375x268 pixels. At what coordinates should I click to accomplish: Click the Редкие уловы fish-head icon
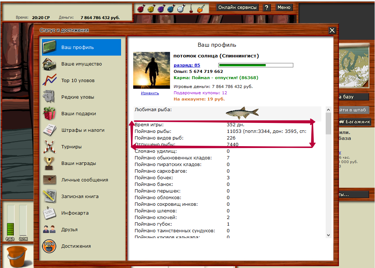pyautogui.click(x=49, y=97)
